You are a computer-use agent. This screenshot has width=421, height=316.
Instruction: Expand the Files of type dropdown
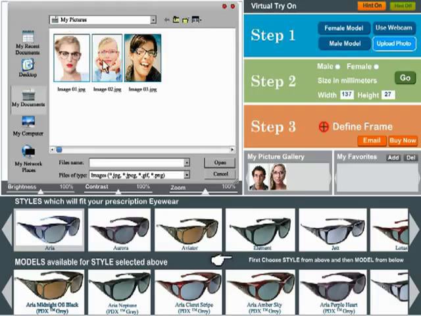coord(187,175)
